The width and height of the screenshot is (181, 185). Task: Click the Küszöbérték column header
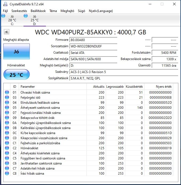coord(135,87)
